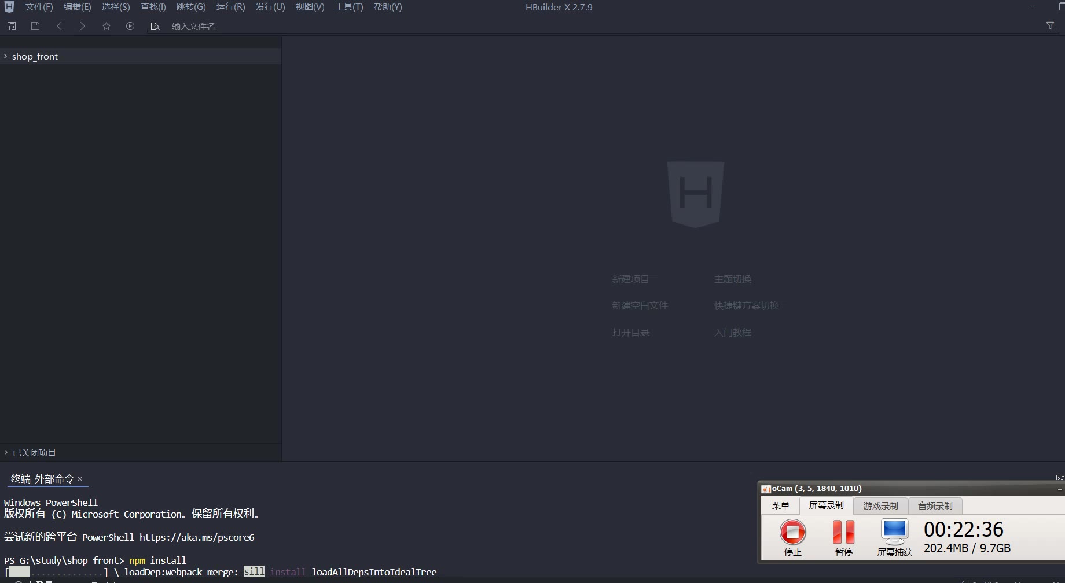This screenshot has height=583, width=1065.
Task: Open the 工具(T) menu
Action: click(x=349, y=7)
